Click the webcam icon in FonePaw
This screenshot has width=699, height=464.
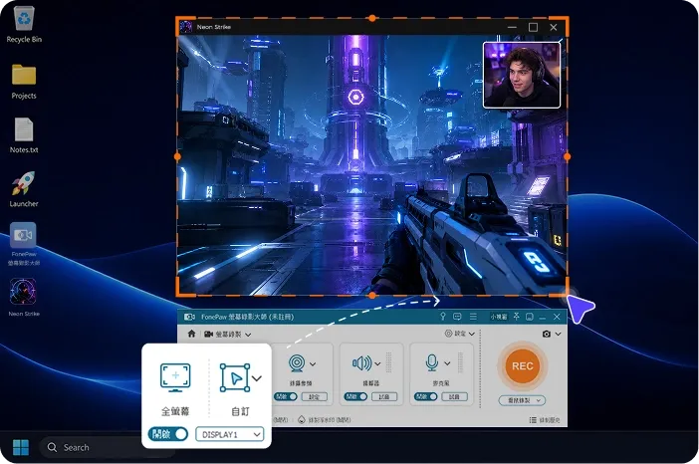pos(297,363)
